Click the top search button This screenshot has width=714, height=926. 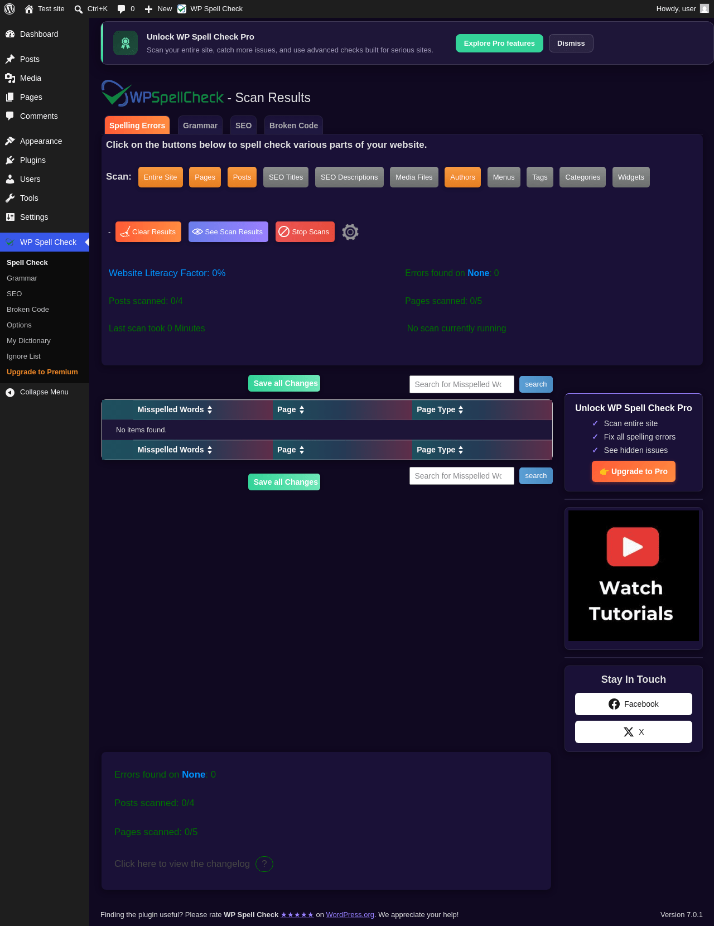[536, 384]
